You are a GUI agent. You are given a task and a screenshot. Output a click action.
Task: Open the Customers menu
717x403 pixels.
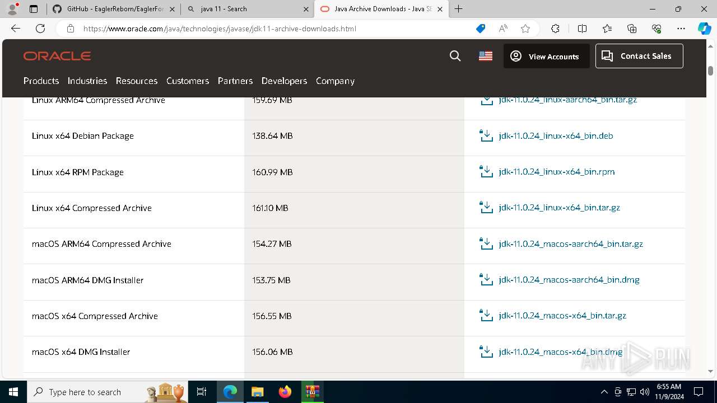[188, 81]
